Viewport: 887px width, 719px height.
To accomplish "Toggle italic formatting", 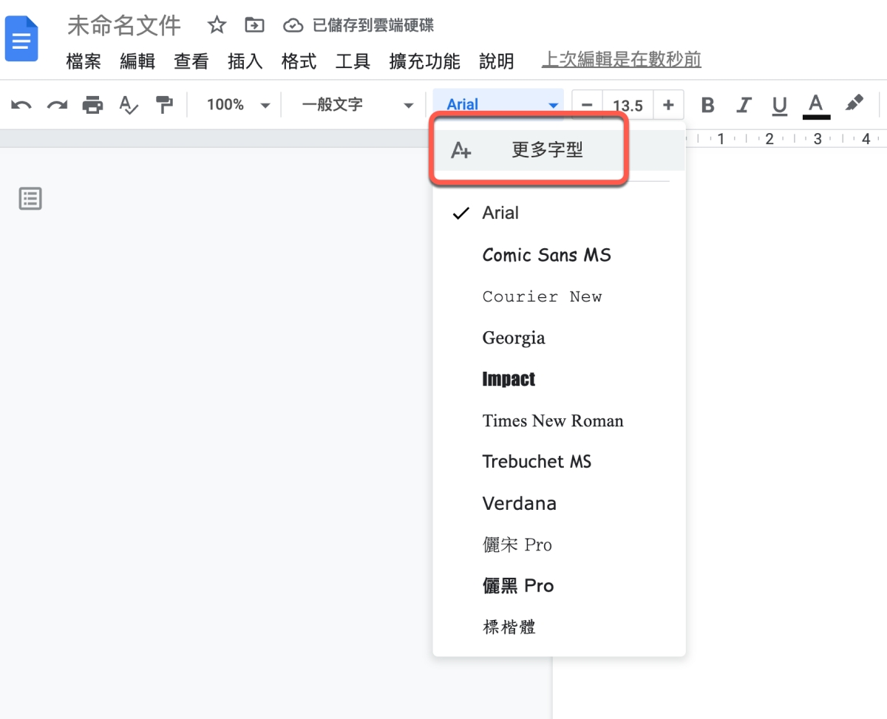I will tap(744, 105).
